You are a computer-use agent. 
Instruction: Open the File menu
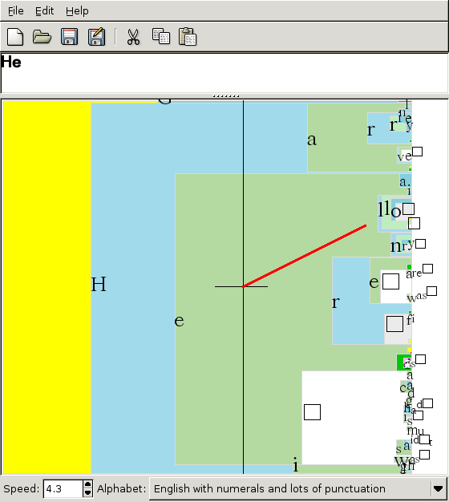coord(16,11)
